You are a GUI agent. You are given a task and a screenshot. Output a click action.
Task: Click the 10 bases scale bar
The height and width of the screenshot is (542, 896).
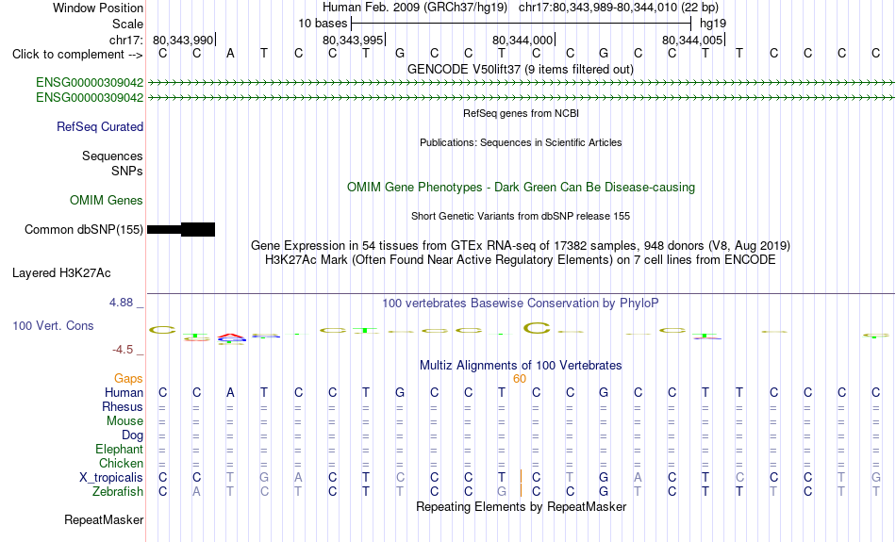coord(522,24)
